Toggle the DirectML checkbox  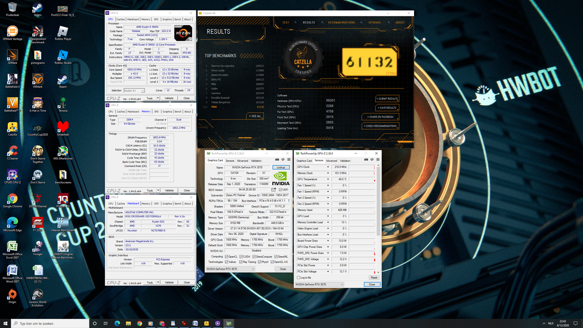276,256
